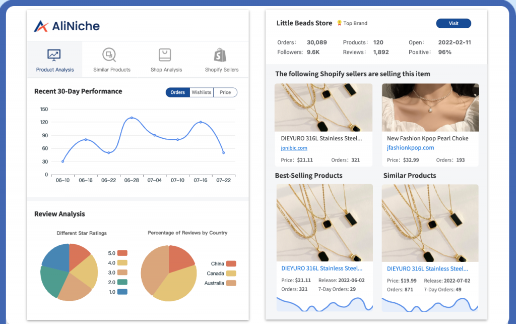Toggle the 3.0 star rating legend swatch

122,273
